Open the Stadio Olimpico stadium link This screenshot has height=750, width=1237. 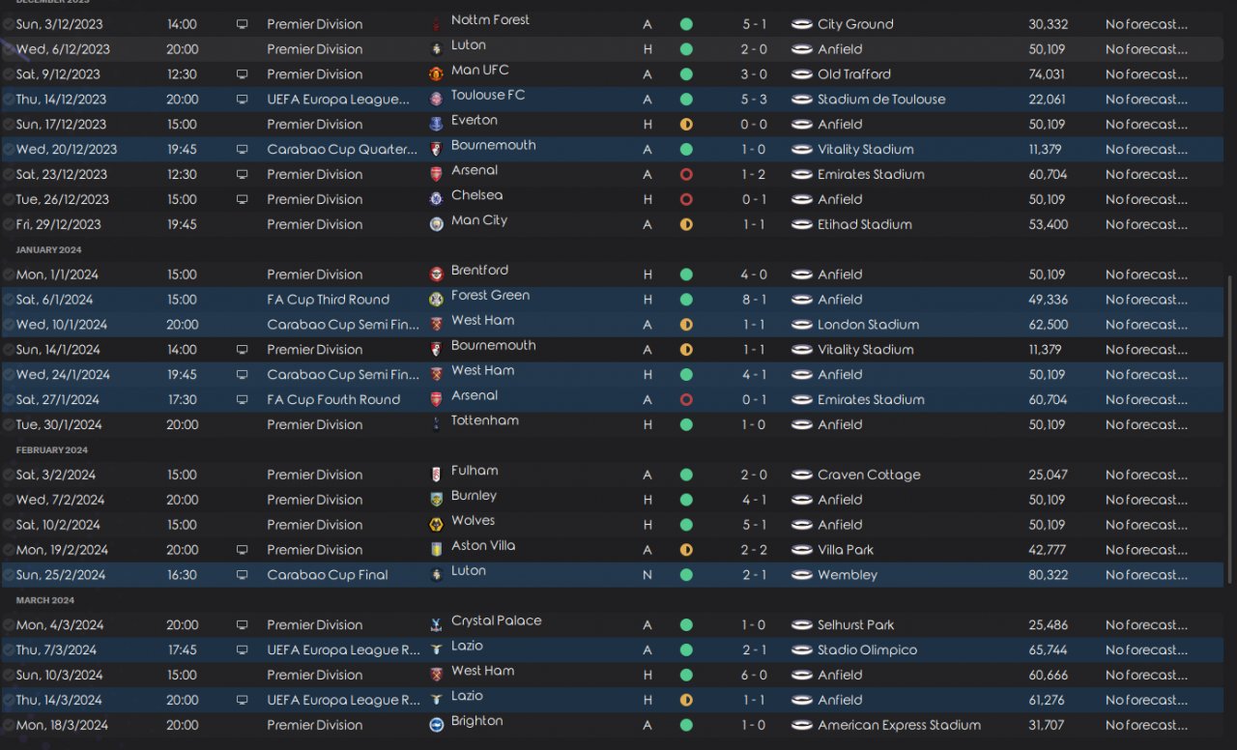click(867, 649)
